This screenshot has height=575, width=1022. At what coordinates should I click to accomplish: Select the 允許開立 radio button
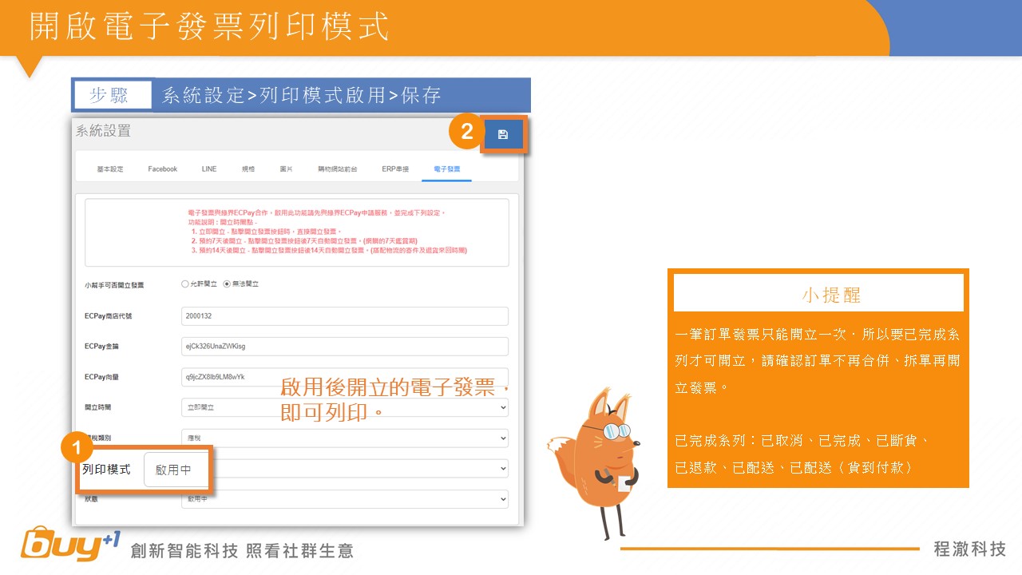click(x=185, y=284)
